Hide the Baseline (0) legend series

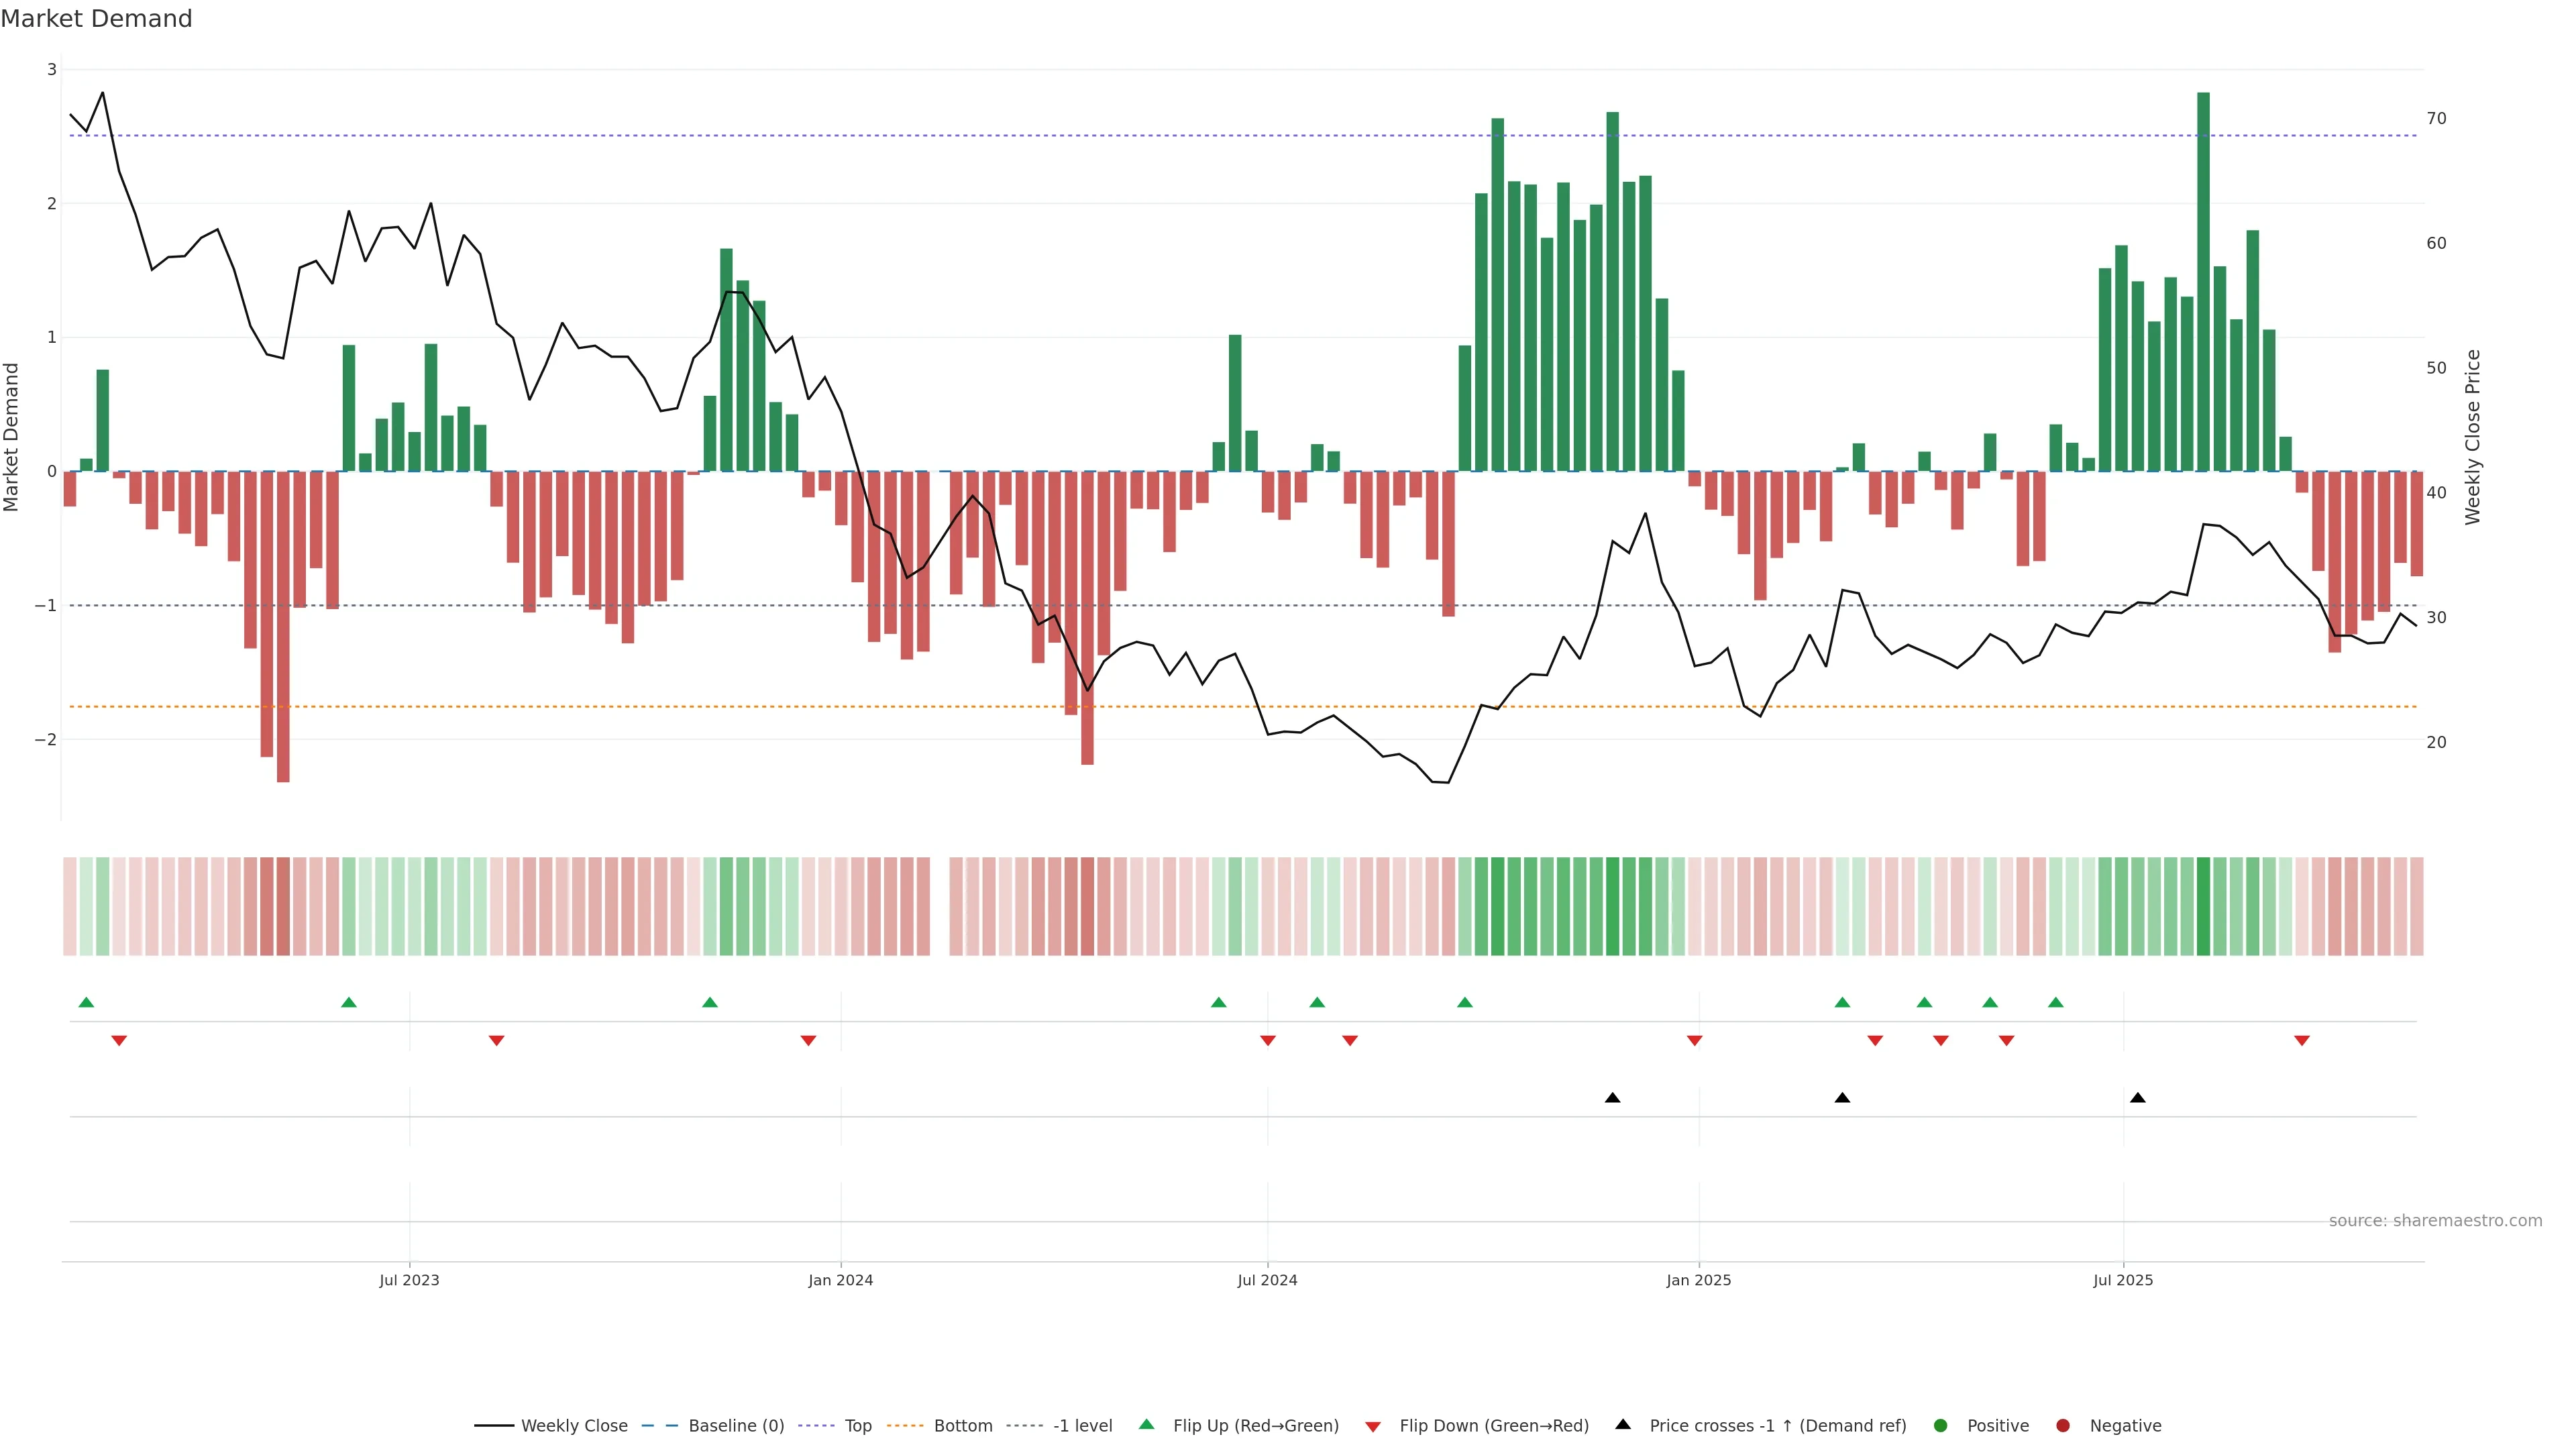[735, 1426]
